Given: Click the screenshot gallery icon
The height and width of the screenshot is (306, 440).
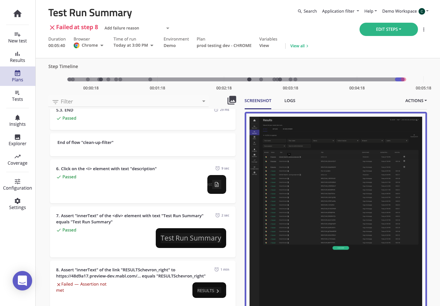Looking at the screenshot, I should [x=232, y=100].
